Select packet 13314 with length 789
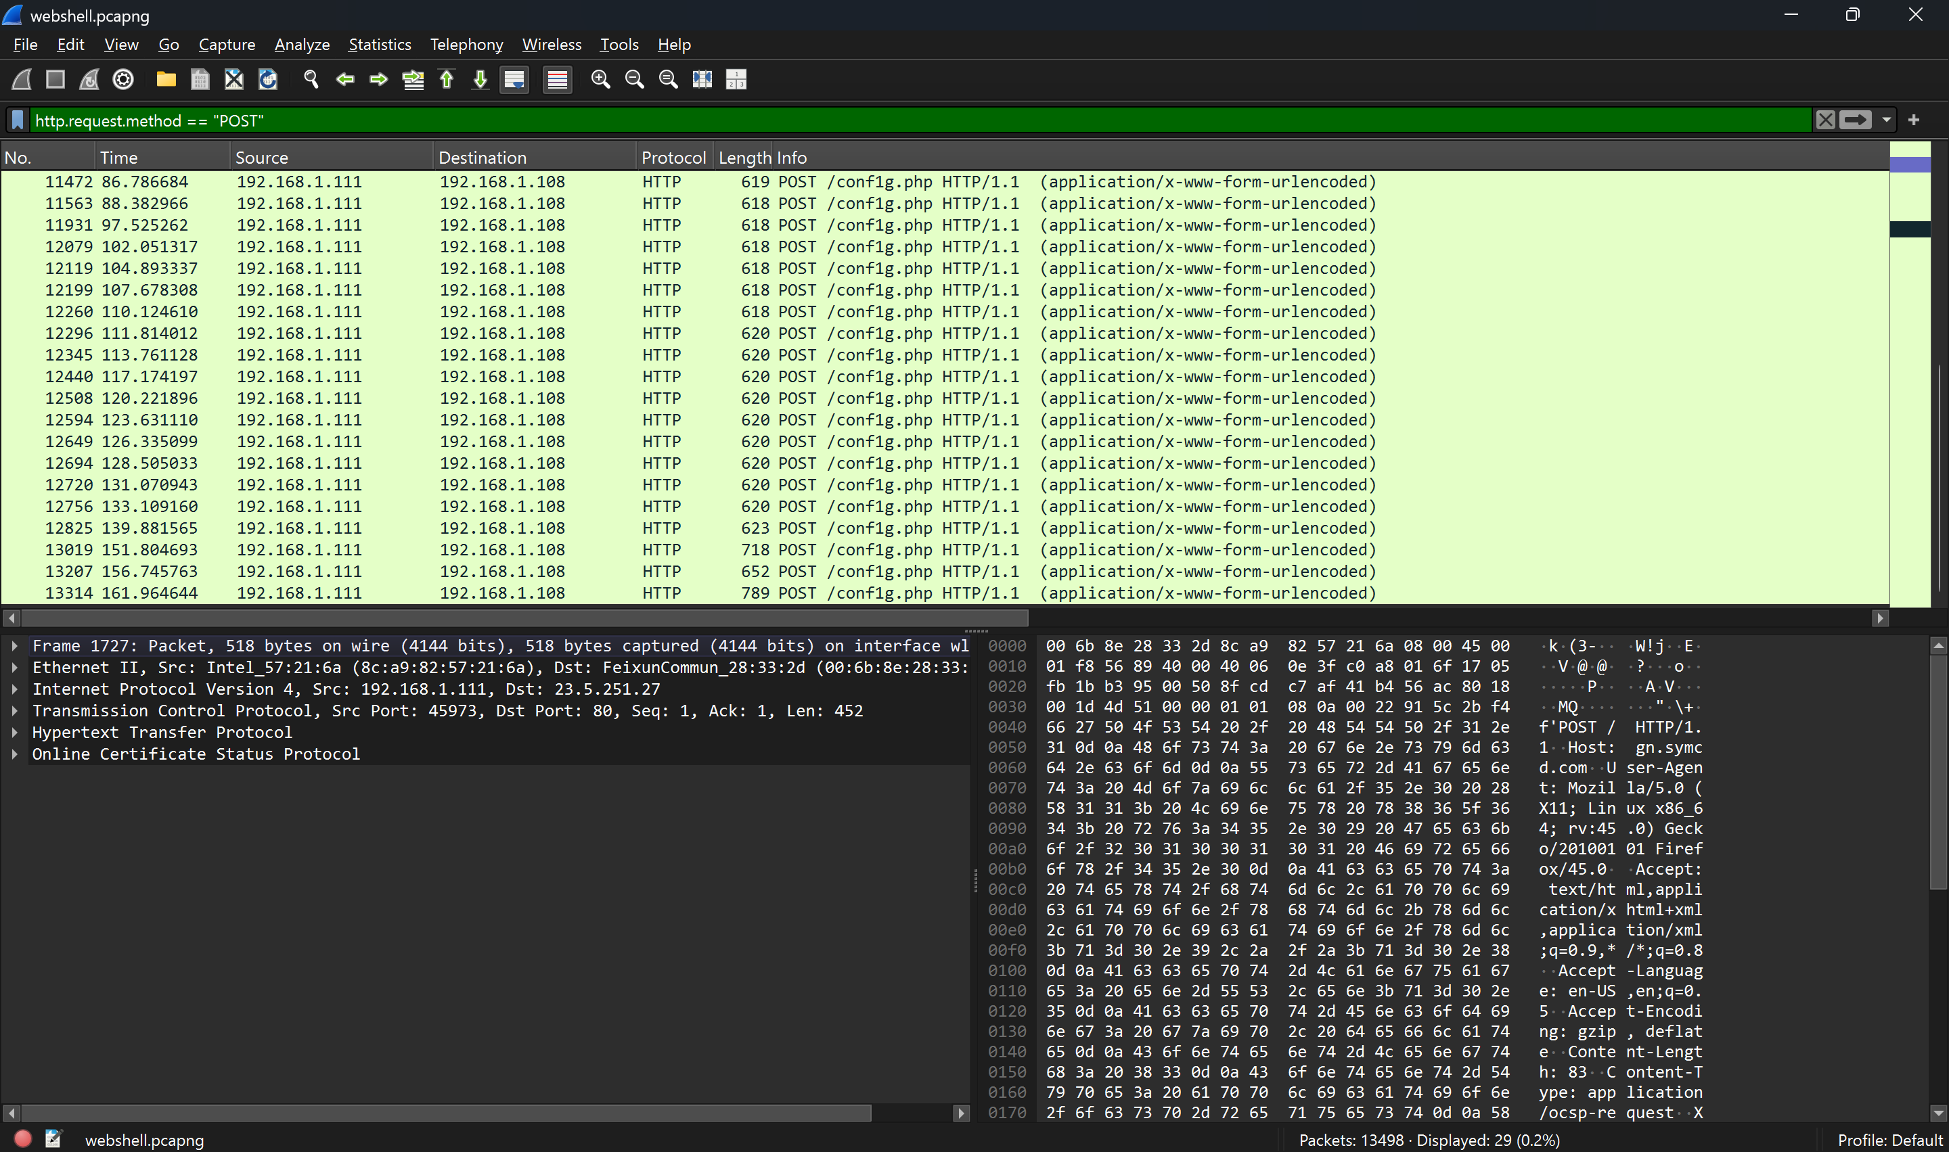 coord(945,593)
